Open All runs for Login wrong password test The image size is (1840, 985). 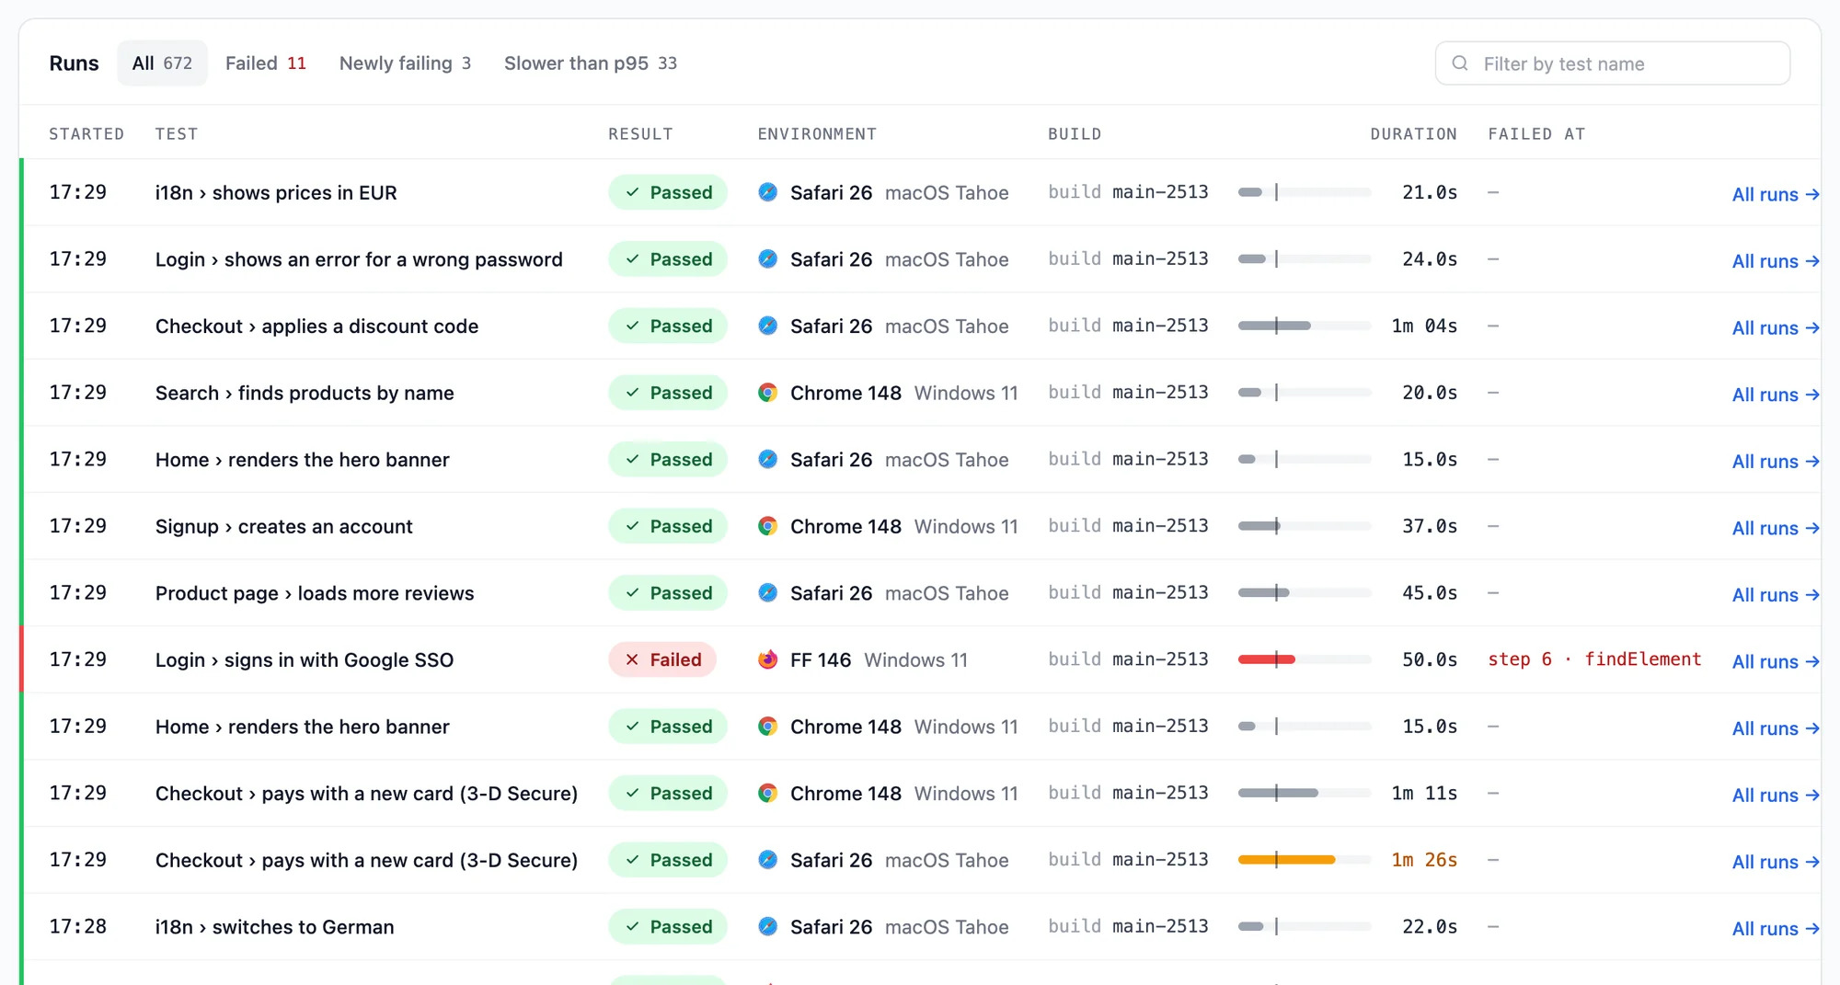pyautogui.click(x=1776, y=261)
